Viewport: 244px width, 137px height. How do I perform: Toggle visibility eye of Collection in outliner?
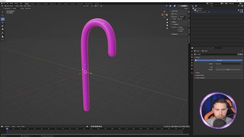tap(240, 10)
